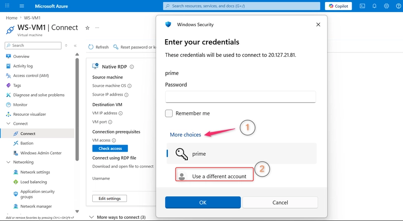The image size is (403, 221).
Task: Click the sidebar expand/collapse sort arrows
Action: point(66,45)
